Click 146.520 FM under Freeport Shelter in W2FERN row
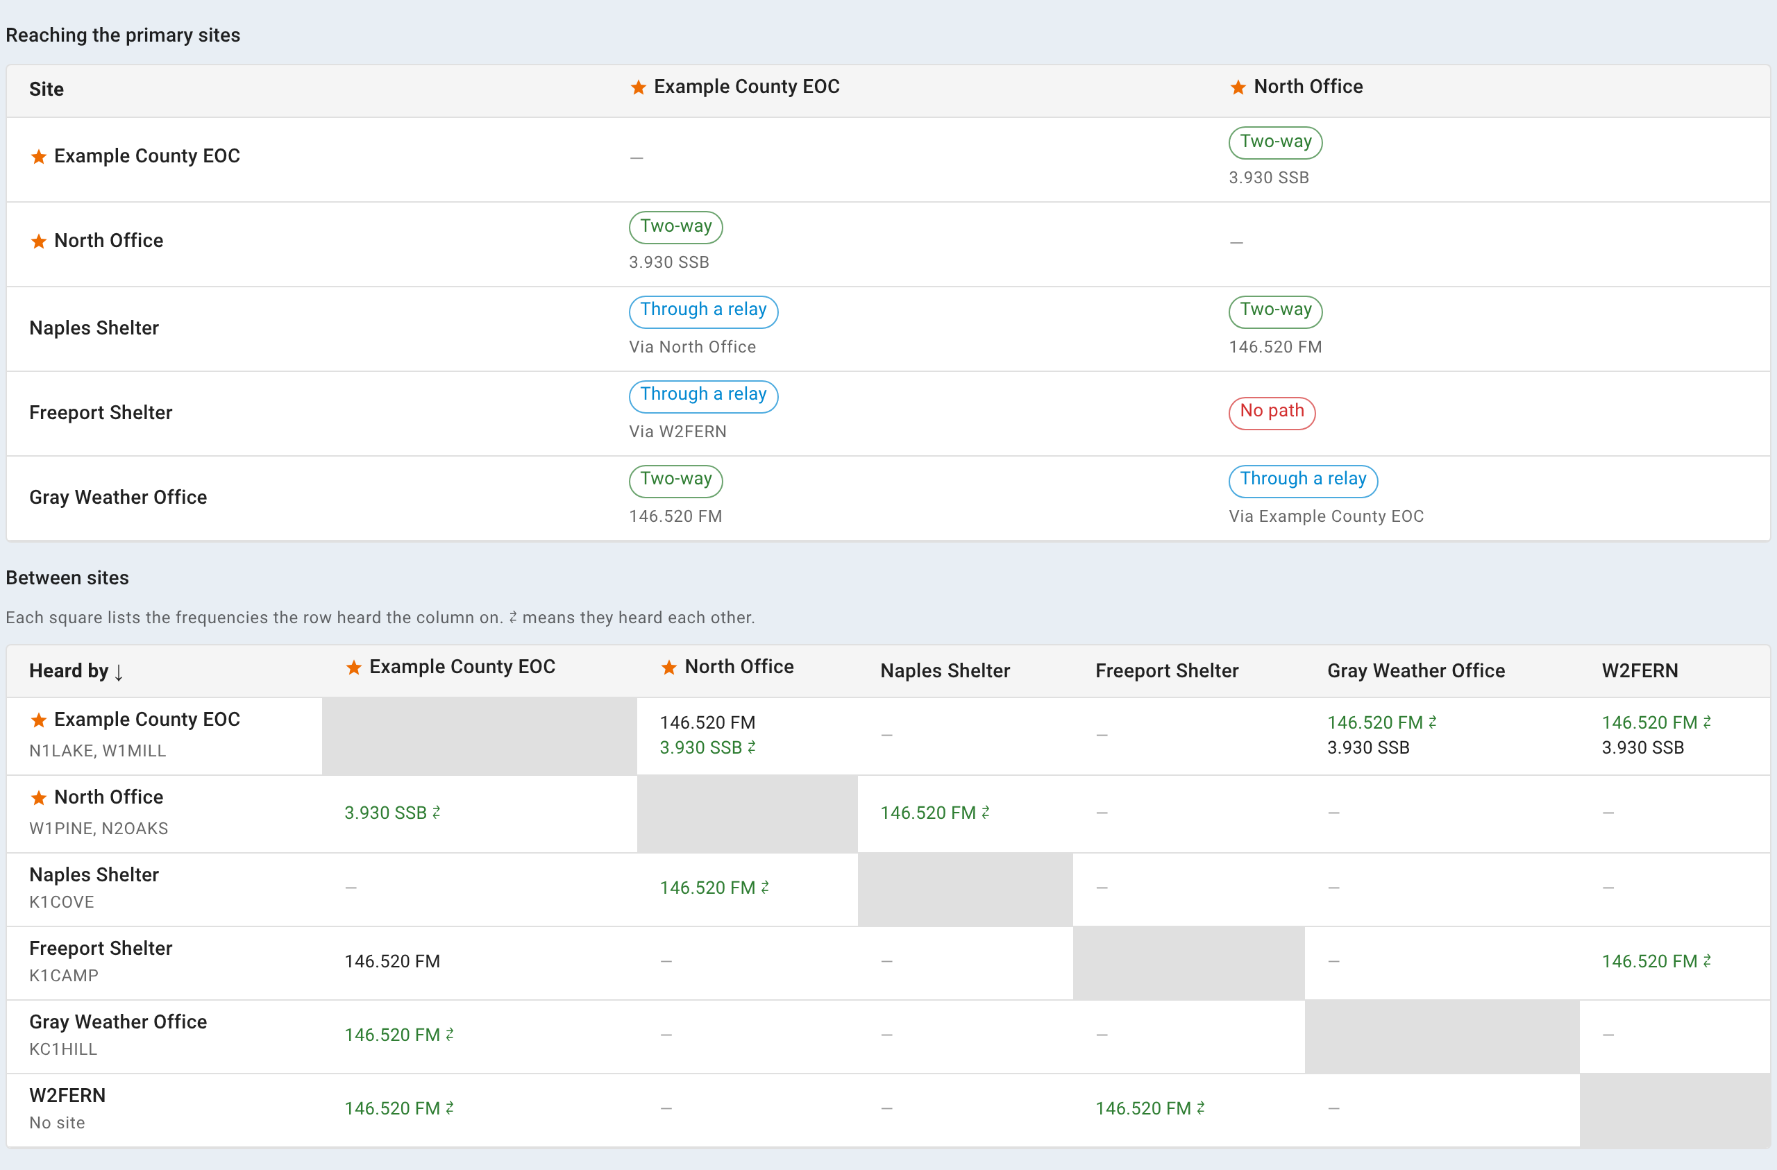The height and width of the screenshot is (1170, 1777). tap(1149, 1110)
